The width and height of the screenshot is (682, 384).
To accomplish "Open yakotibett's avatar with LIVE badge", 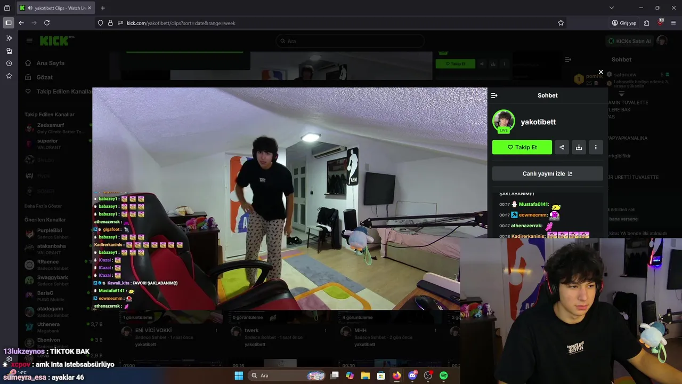I will click(x=504, y=121).
